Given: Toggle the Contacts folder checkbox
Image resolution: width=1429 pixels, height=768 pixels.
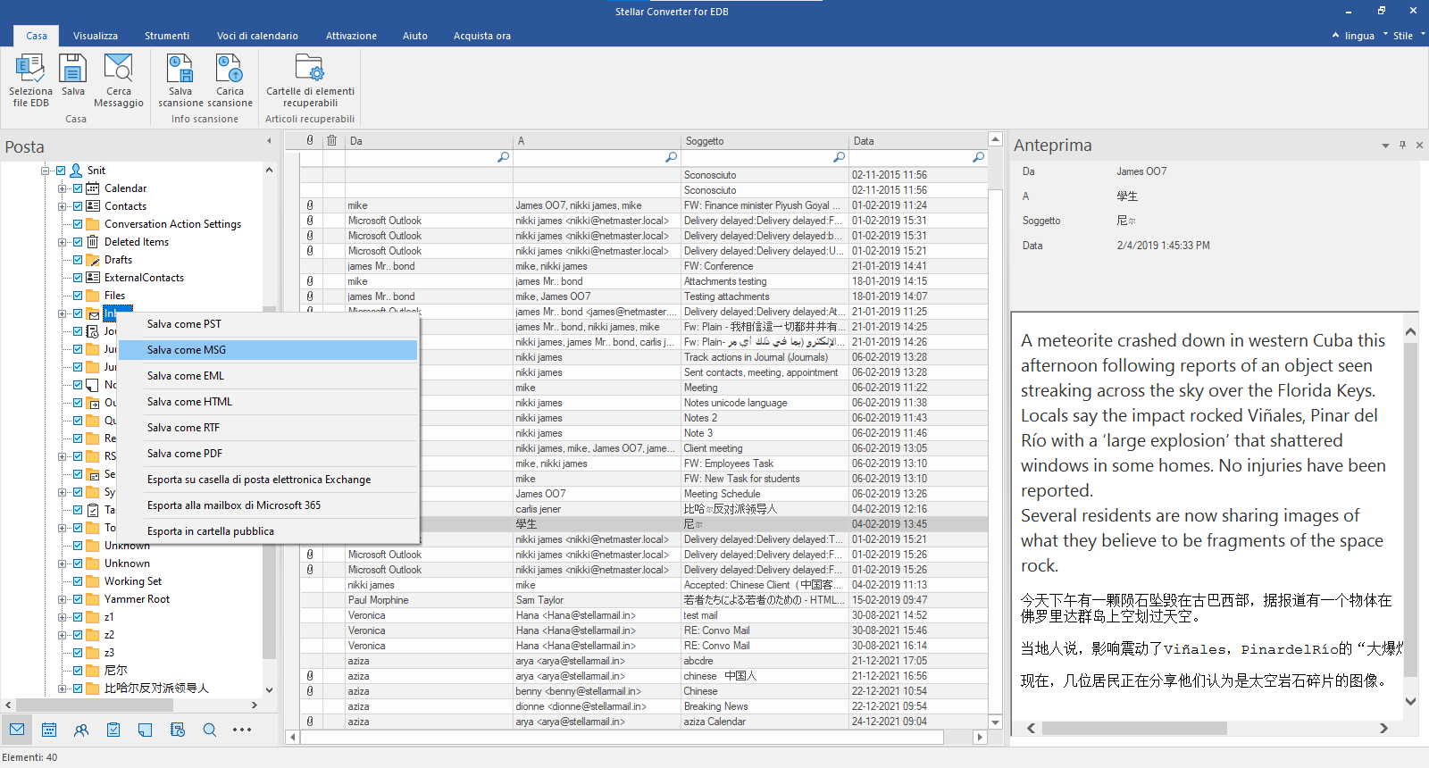Looking at the screenshot, I should tap(78, 206).
